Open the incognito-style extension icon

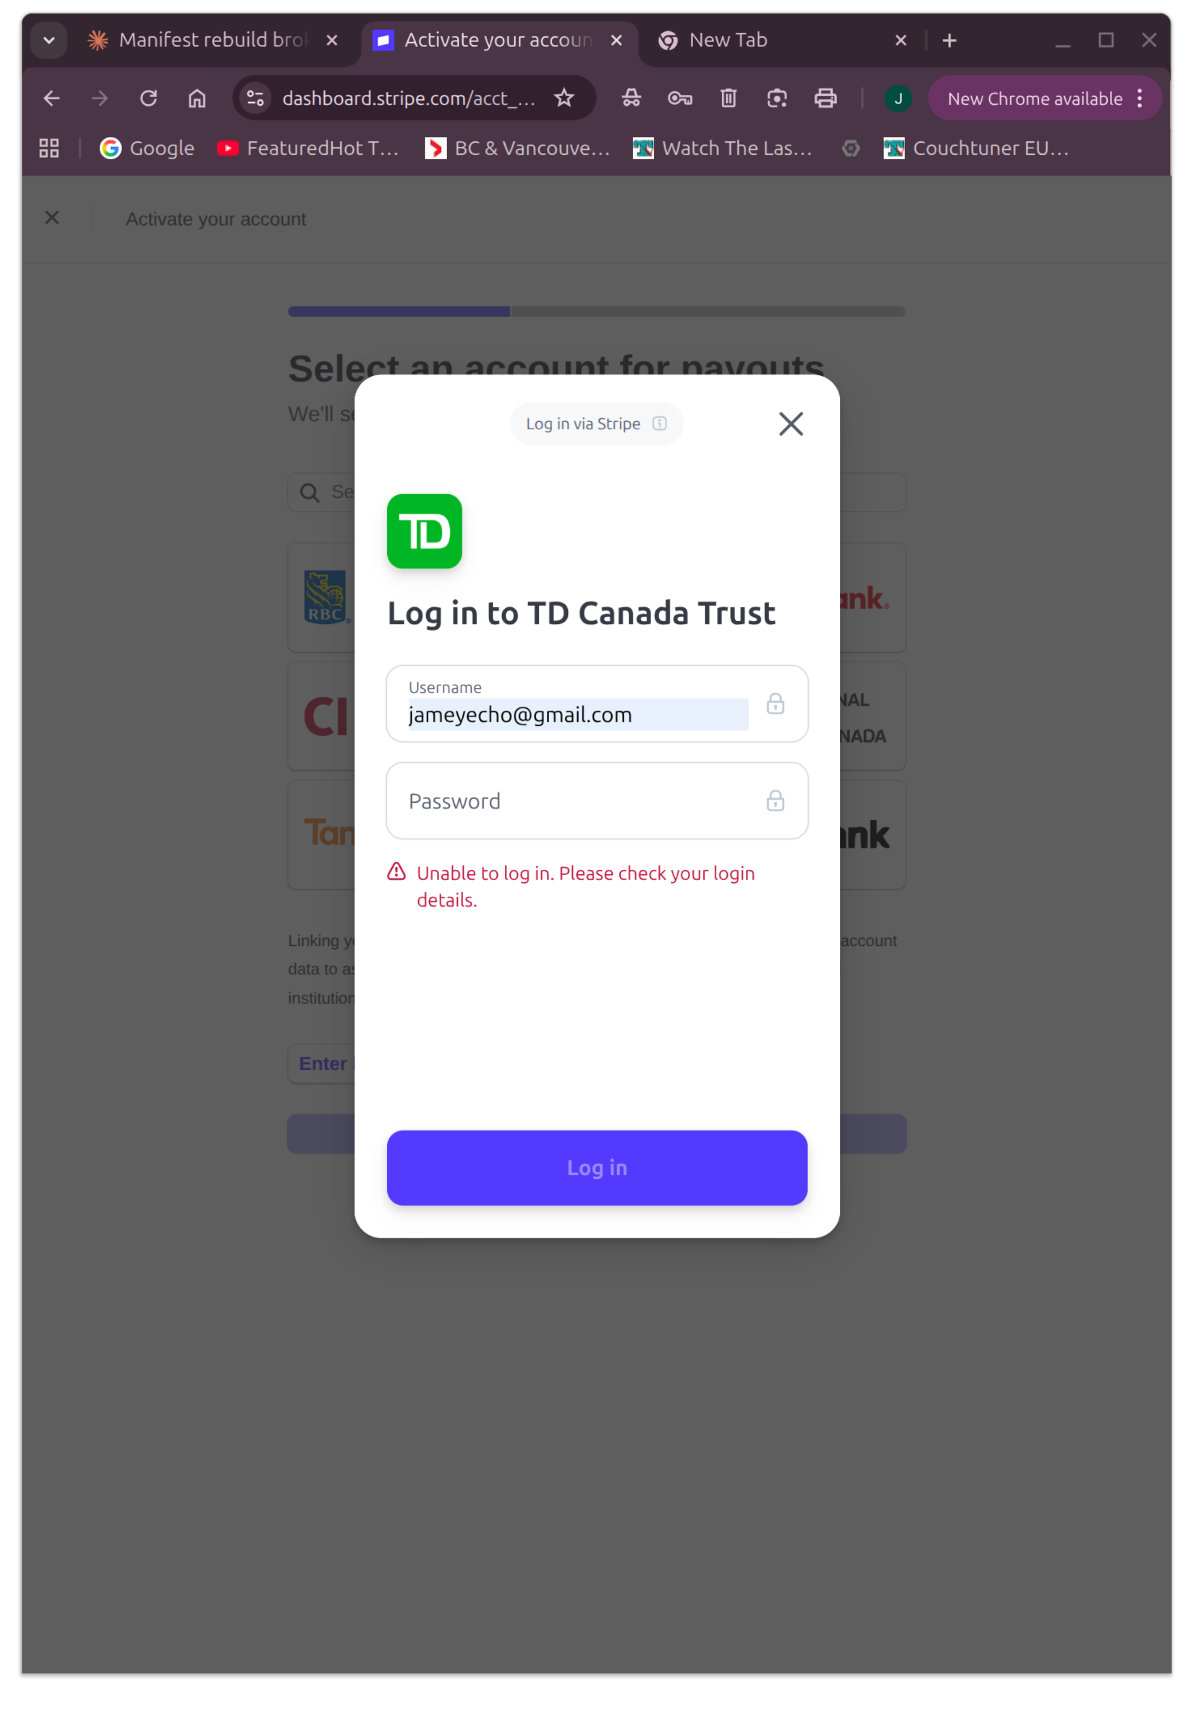click(x=631, y=98)
